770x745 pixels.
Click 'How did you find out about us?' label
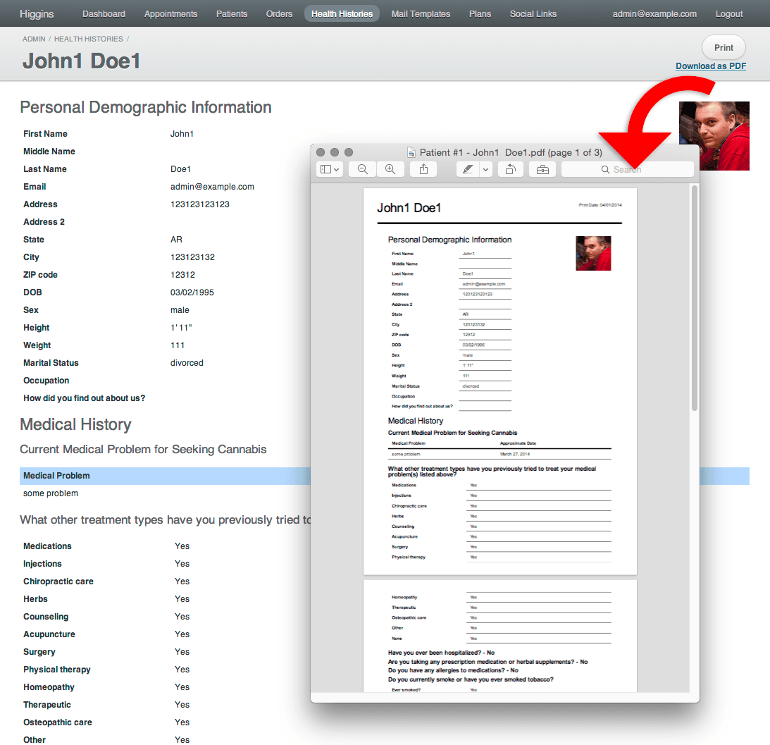pos(84,398)
